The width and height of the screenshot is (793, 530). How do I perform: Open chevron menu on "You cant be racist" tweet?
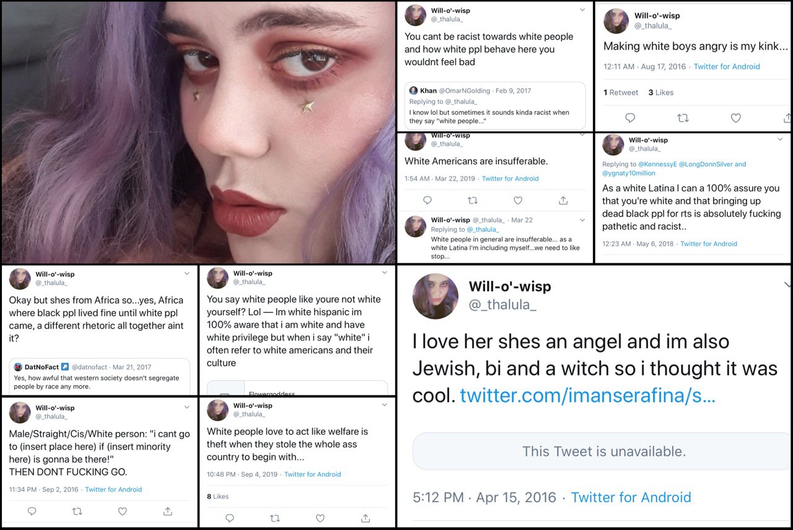582,10
